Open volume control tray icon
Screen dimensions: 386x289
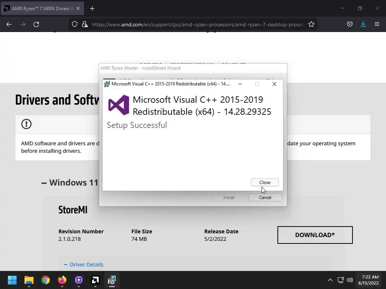pyautogui.click(x=349, y=280)
